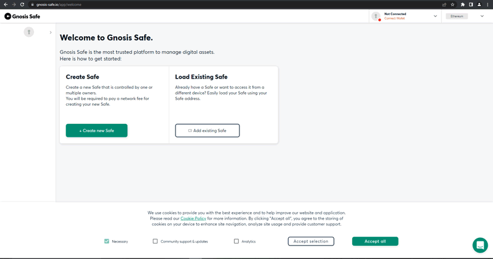Screen dimensions: 493x259
Task: Open the chat support bubble
Action: (480, 245)
